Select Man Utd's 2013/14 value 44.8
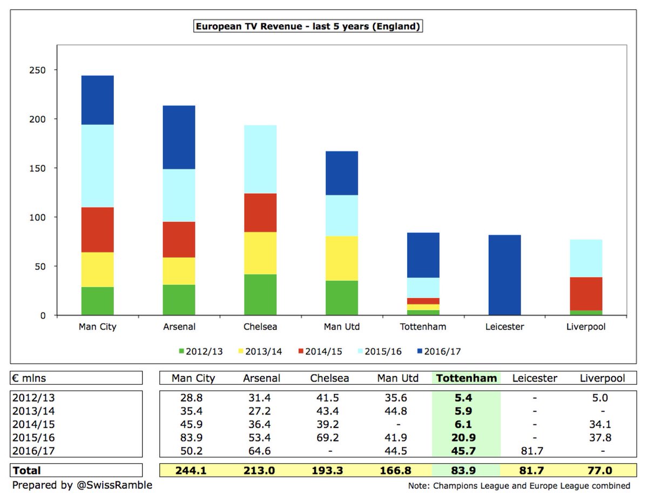 398,410
